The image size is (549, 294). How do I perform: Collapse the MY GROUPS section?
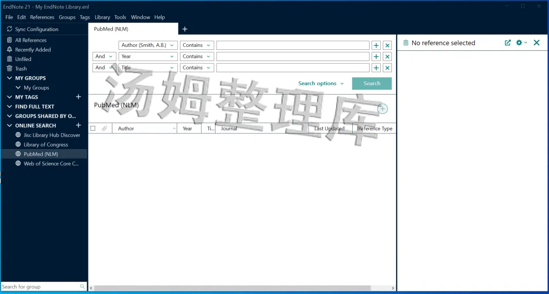pyautogui.click(x=10, y=78)
